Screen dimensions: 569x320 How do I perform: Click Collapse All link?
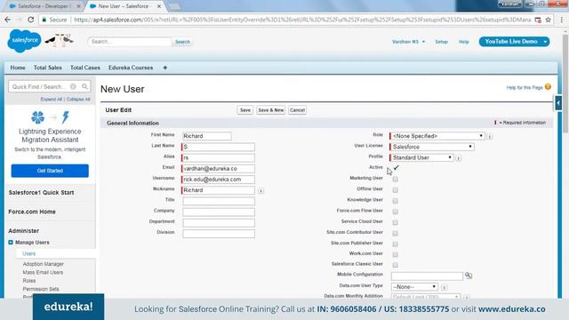click(x=78, y=99)
